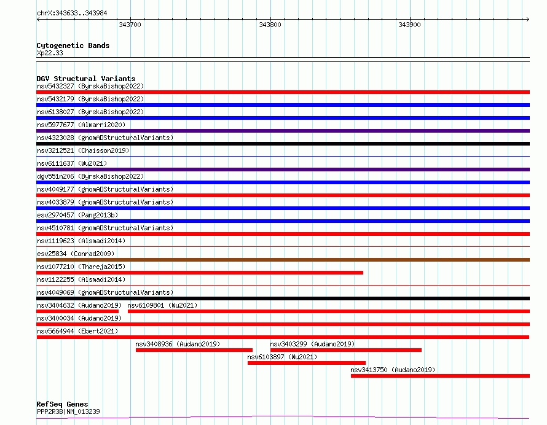Click nsv3413750 (Audano2019) label
Viewport: 547px width, 425px height.
point(393,370)
